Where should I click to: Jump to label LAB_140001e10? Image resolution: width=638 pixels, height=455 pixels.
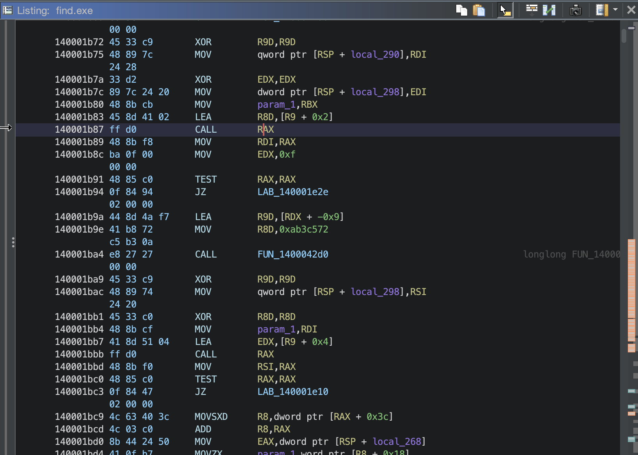[293, 392]
